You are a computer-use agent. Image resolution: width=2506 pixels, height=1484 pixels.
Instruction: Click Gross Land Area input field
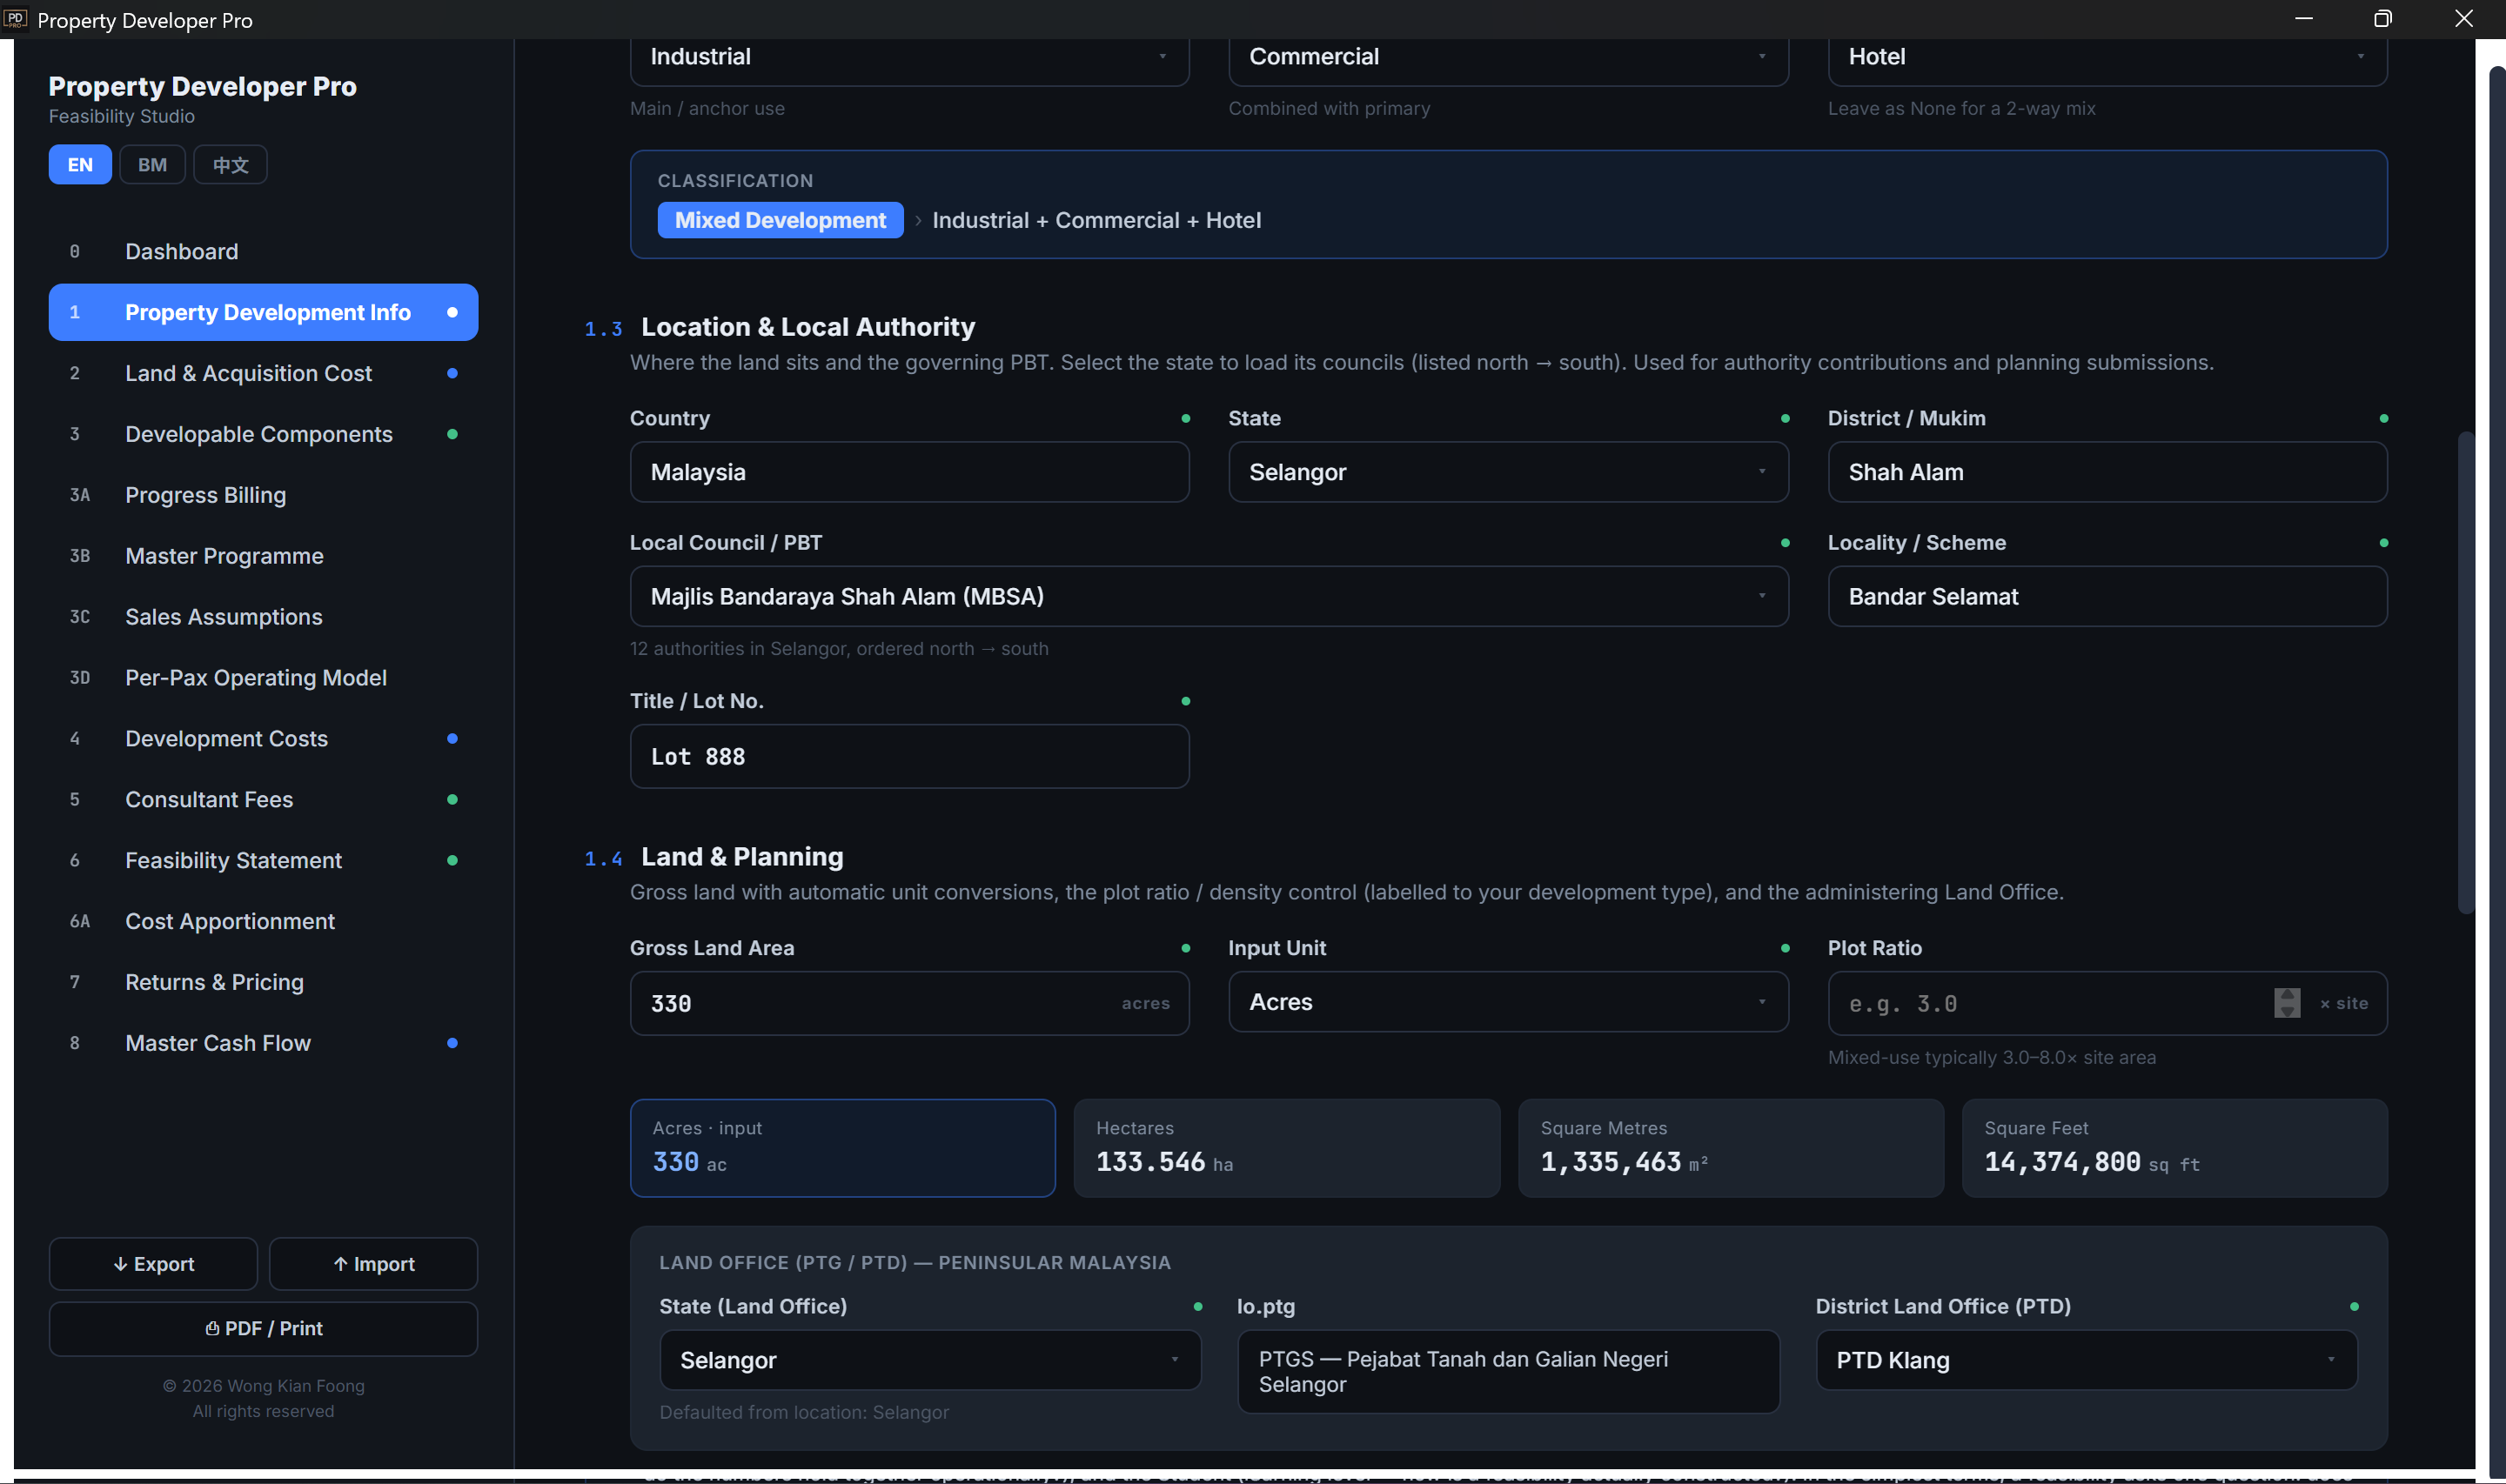click(909, 1004)
